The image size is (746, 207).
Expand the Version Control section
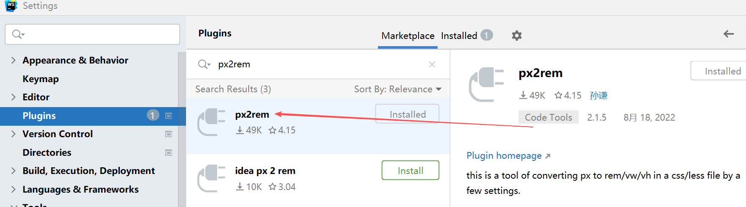pyautogui.click(x=13, y=134)
